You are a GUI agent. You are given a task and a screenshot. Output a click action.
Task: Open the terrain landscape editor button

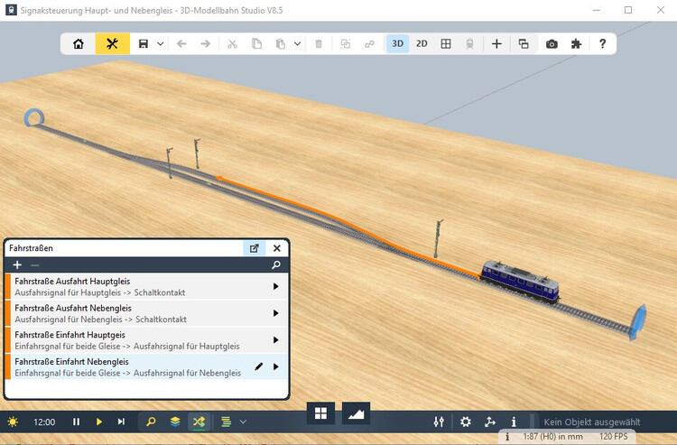pos(356,413)
